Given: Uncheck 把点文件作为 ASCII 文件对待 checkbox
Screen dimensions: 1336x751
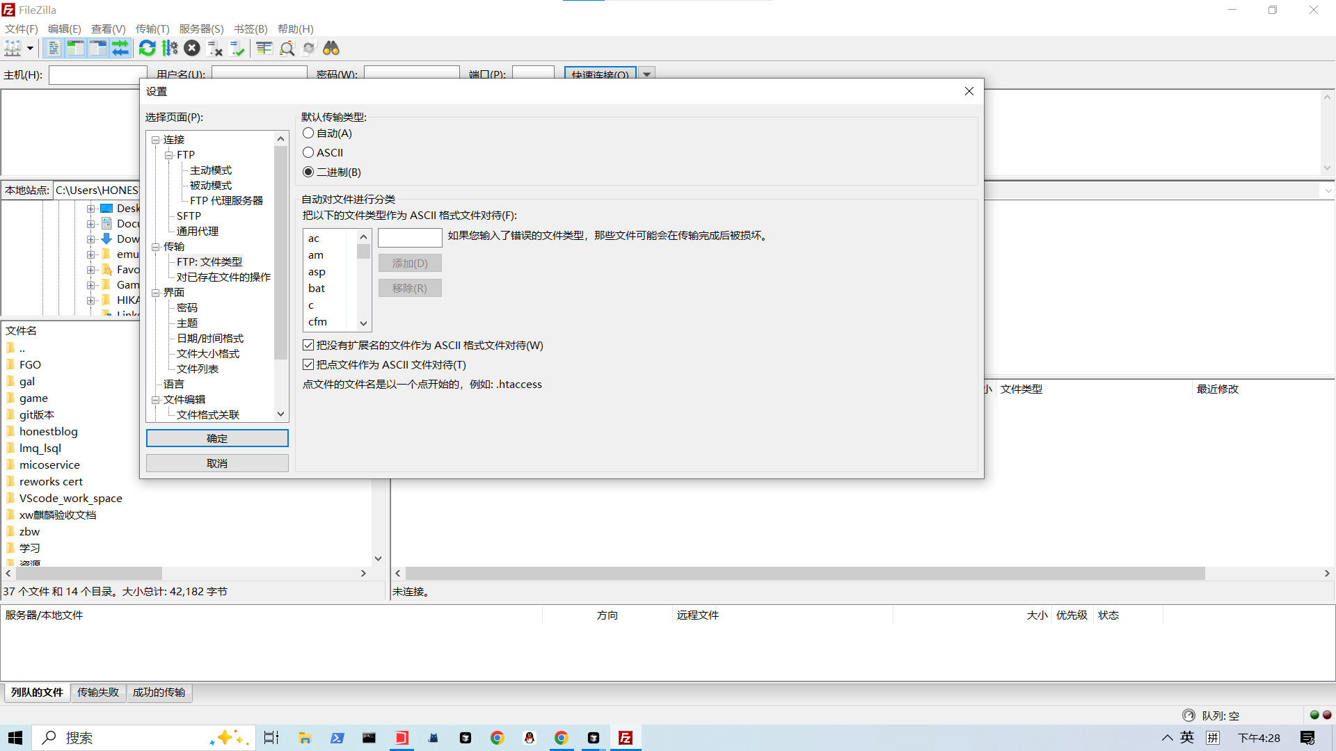Looking at the screenshot, I should coord(308,364).
